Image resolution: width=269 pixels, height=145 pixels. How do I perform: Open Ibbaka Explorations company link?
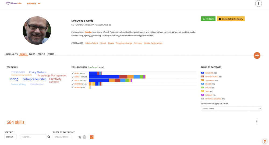pyautogui.click(x=153, y=43)
